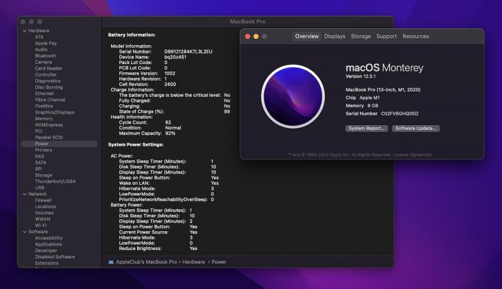Select Ethernet in the sidebar
This screenshot has height=289, width=502.
coord(44,94)
